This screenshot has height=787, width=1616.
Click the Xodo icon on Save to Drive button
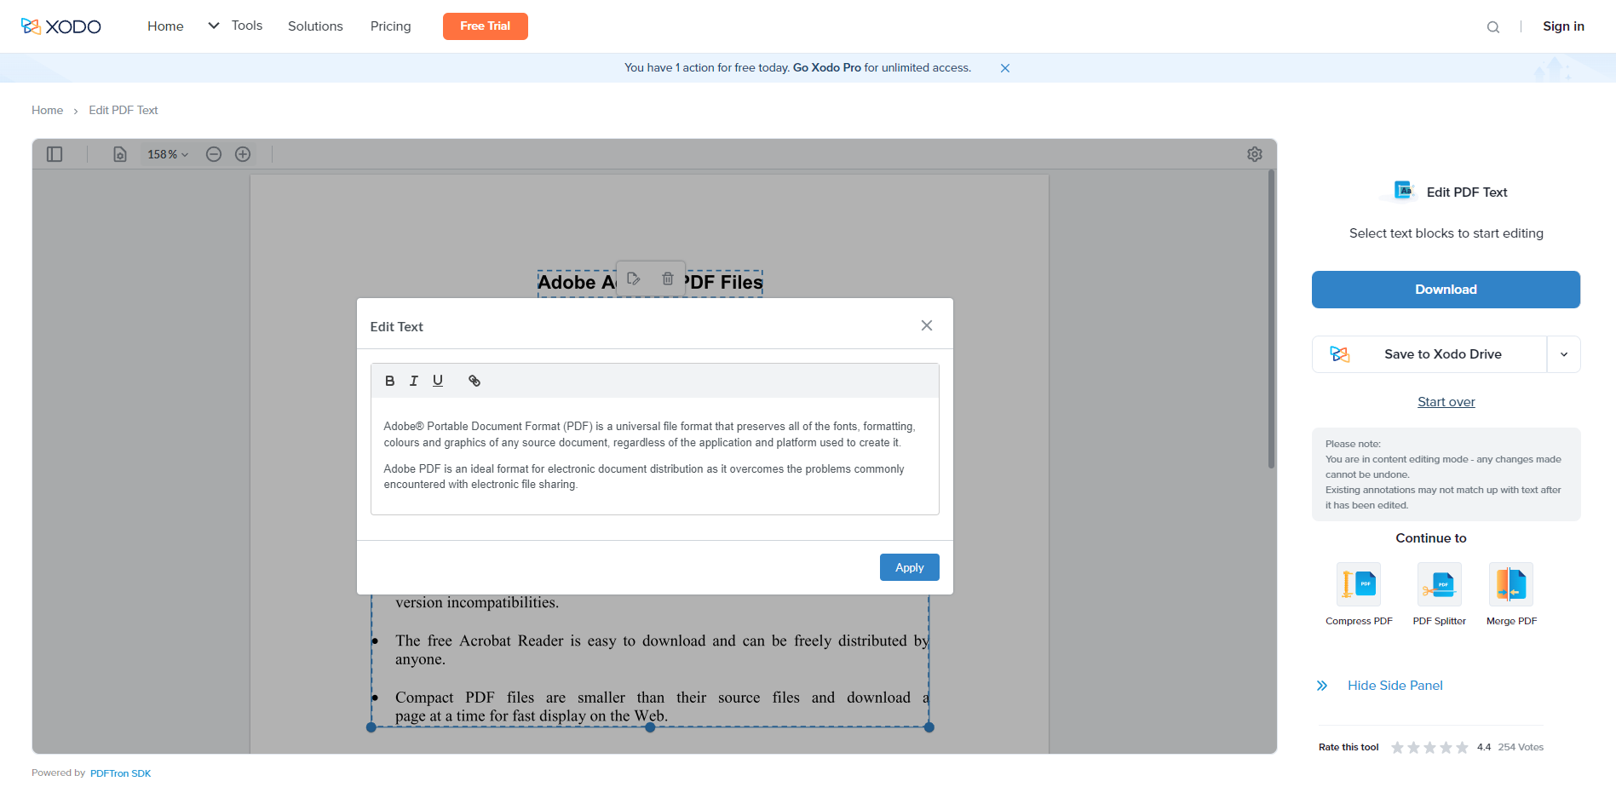coord(1340,354)
